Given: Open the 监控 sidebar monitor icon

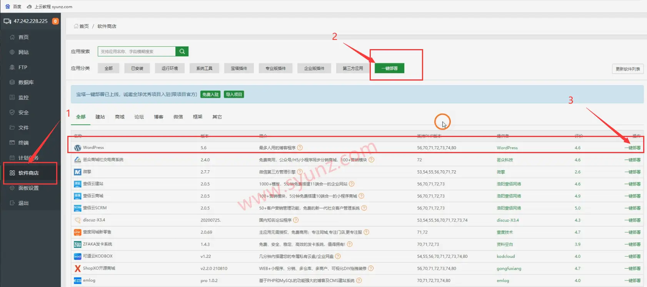Looking at the screenshot, I should pos(12,97).
